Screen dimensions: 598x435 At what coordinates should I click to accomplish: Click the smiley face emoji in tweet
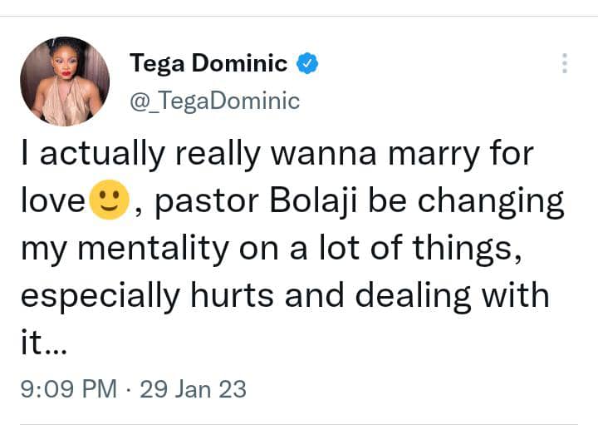tap(109, 202)
